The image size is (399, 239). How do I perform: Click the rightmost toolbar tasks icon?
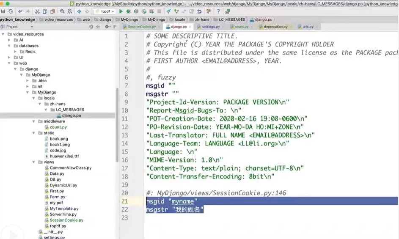(x=228, y=11)
